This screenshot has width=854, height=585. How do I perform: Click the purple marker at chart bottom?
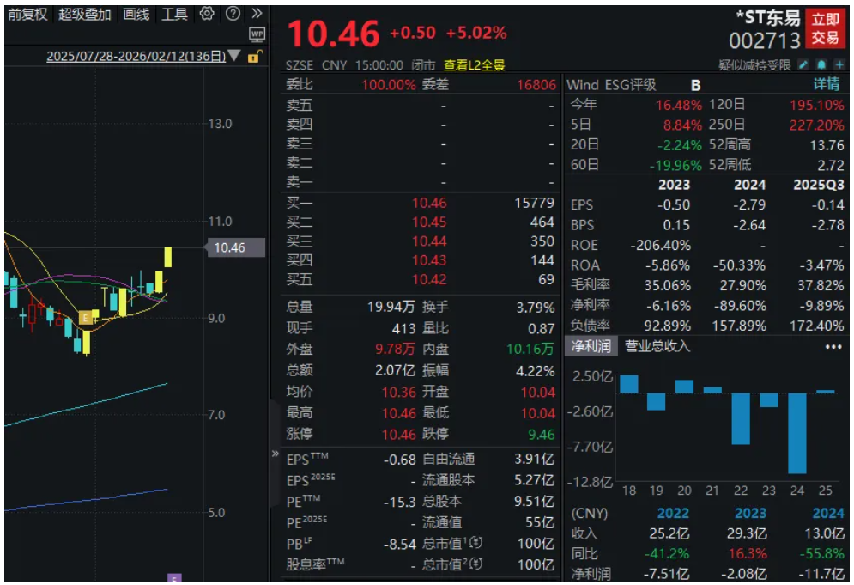174,579
